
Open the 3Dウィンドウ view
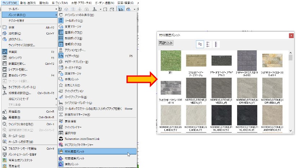30,58
